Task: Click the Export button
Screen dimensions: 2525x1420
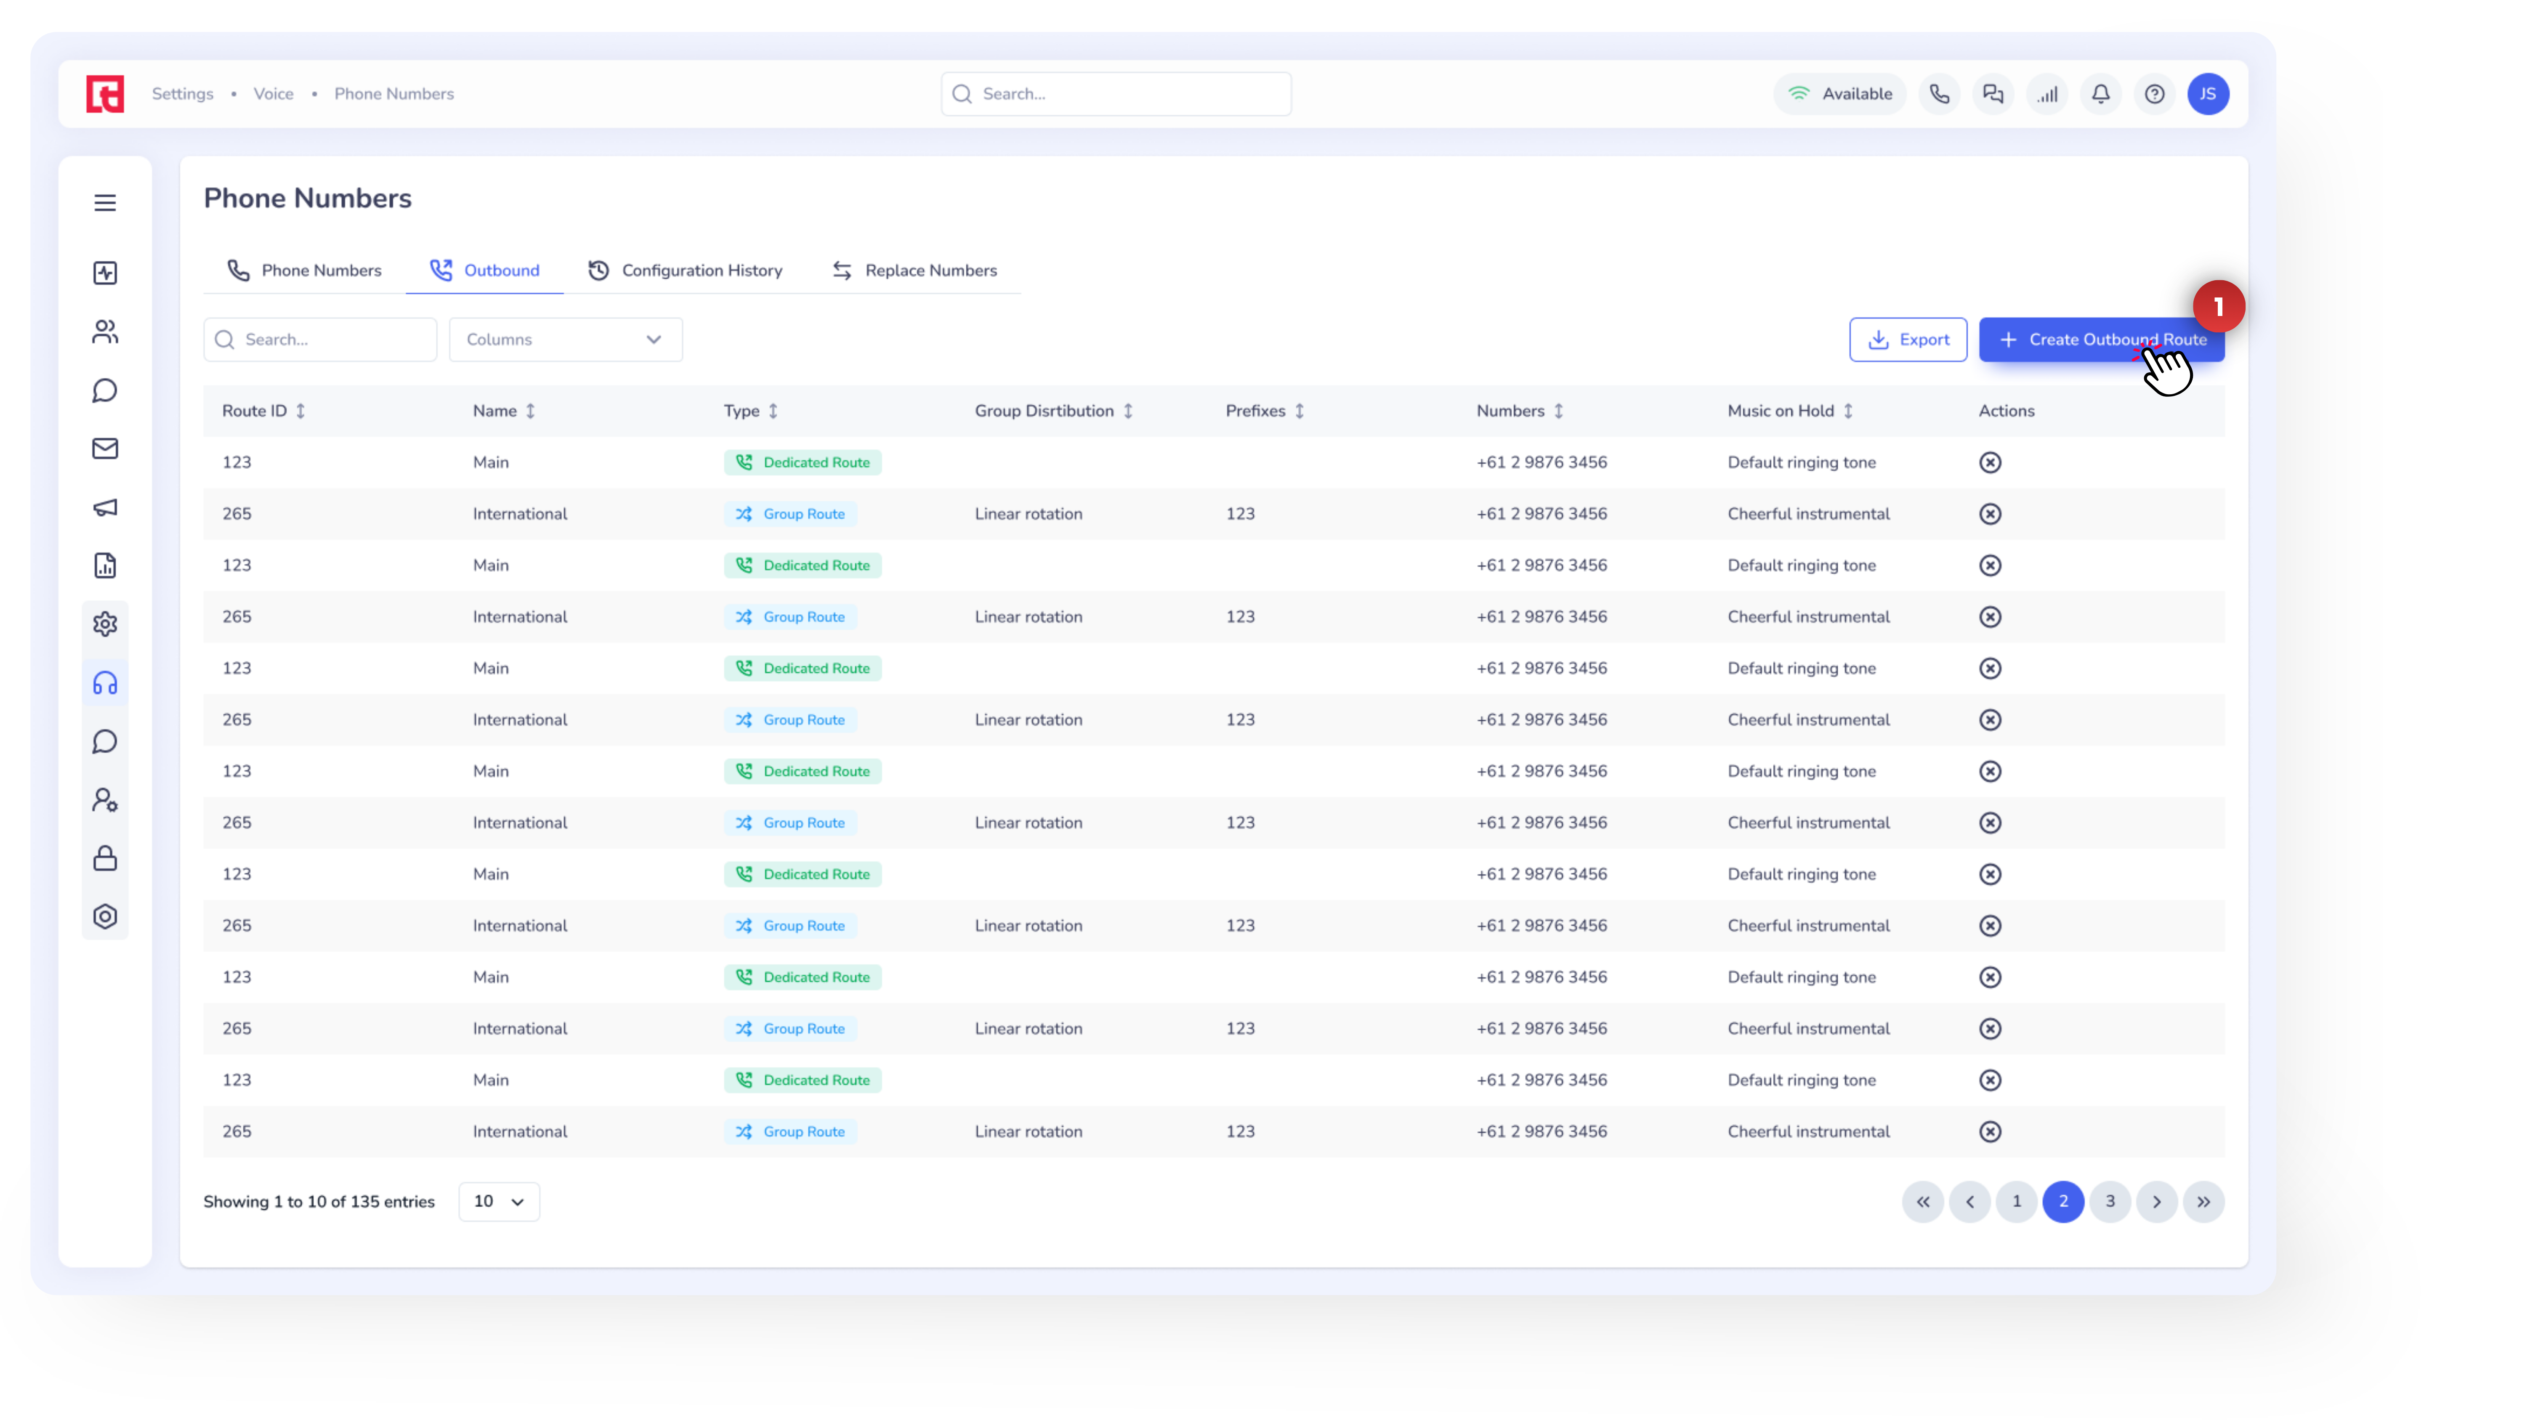Action: 1908,339
